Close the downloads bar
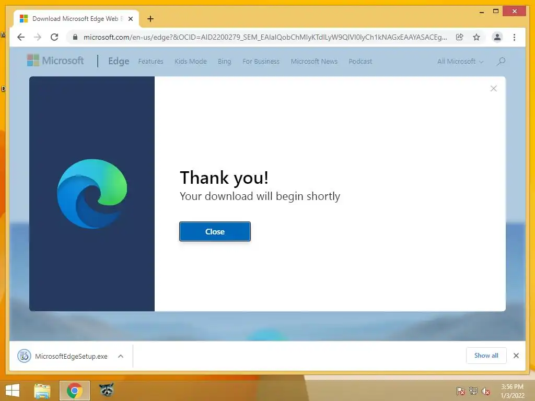This screenshot has width=535, height=401. (516, 356)
